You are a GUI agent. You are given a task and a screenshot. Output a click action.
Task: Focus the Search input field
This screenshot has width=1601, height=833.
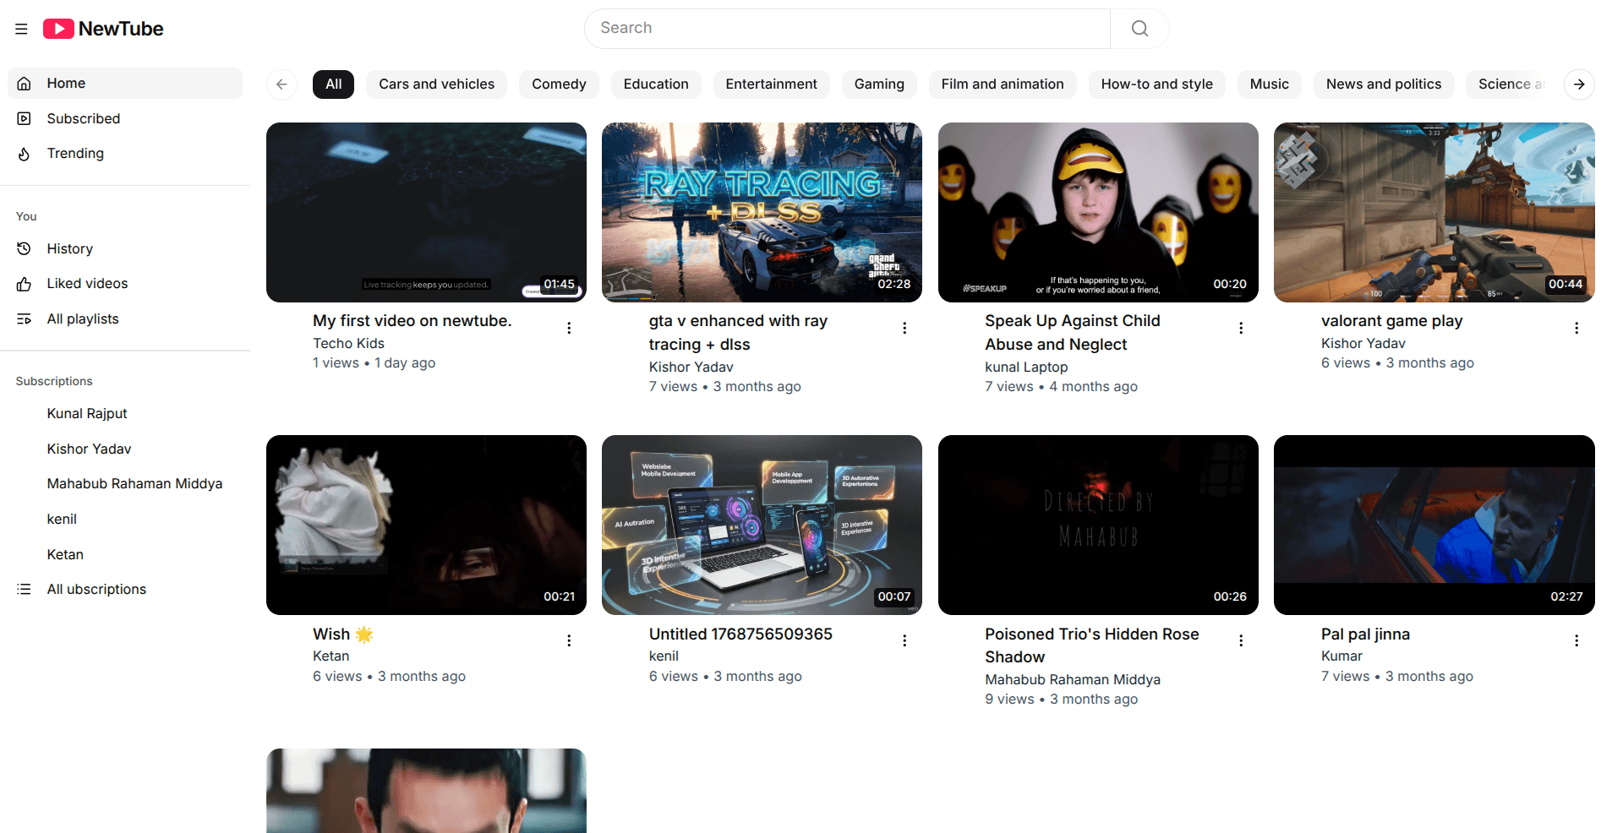[847, 29]
